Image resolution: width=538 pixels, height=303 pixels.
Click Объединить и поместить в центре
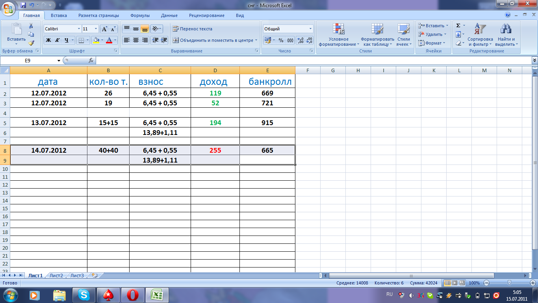click(213, 40)
